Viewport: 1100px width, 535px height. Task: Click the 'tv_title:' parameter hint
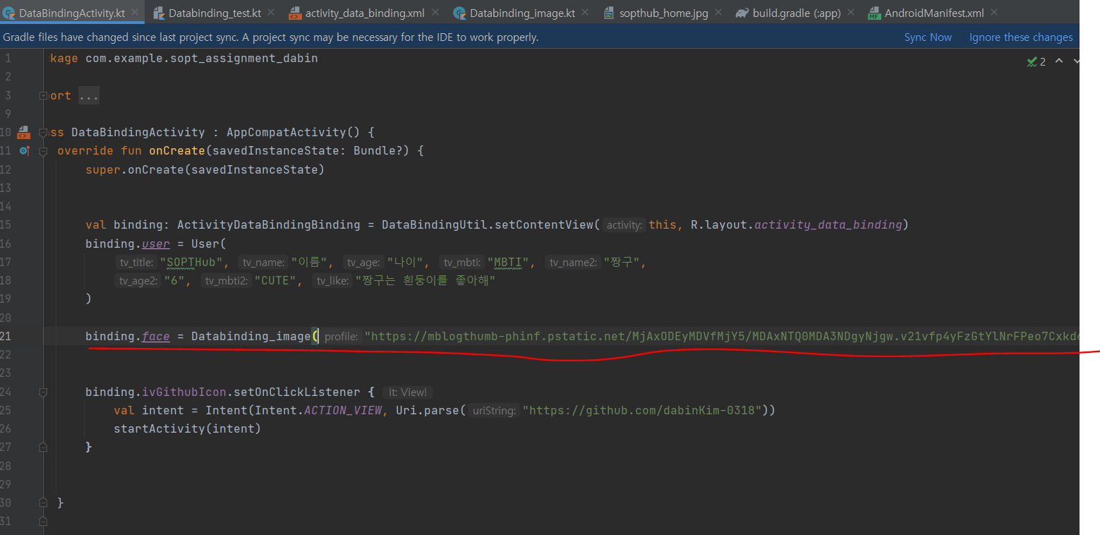click(x=136, y=263)
